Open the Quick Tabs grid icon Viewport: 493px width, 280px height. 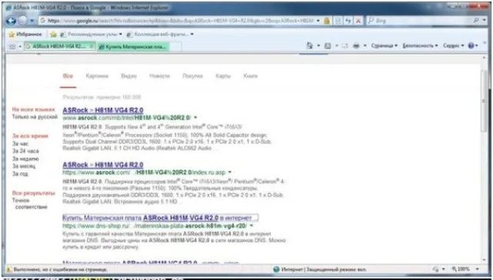(x=12, y=46)
